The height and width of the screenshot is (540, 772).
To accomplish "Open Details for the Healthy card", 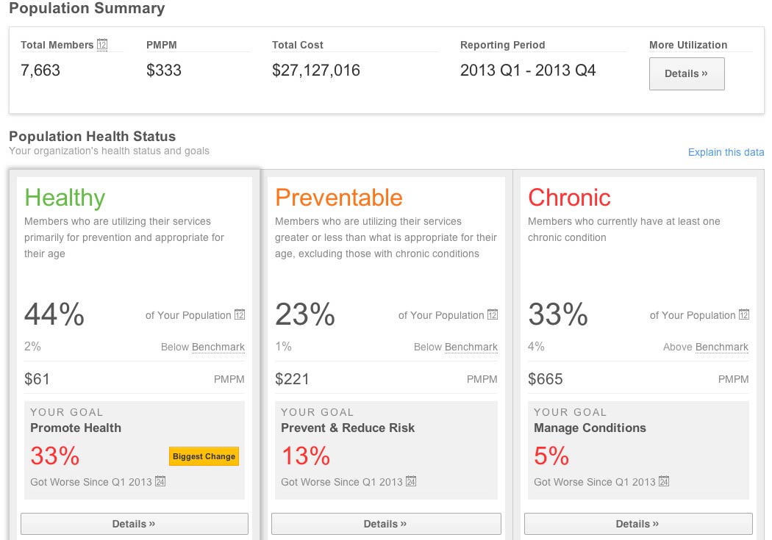I will [134, 524].
